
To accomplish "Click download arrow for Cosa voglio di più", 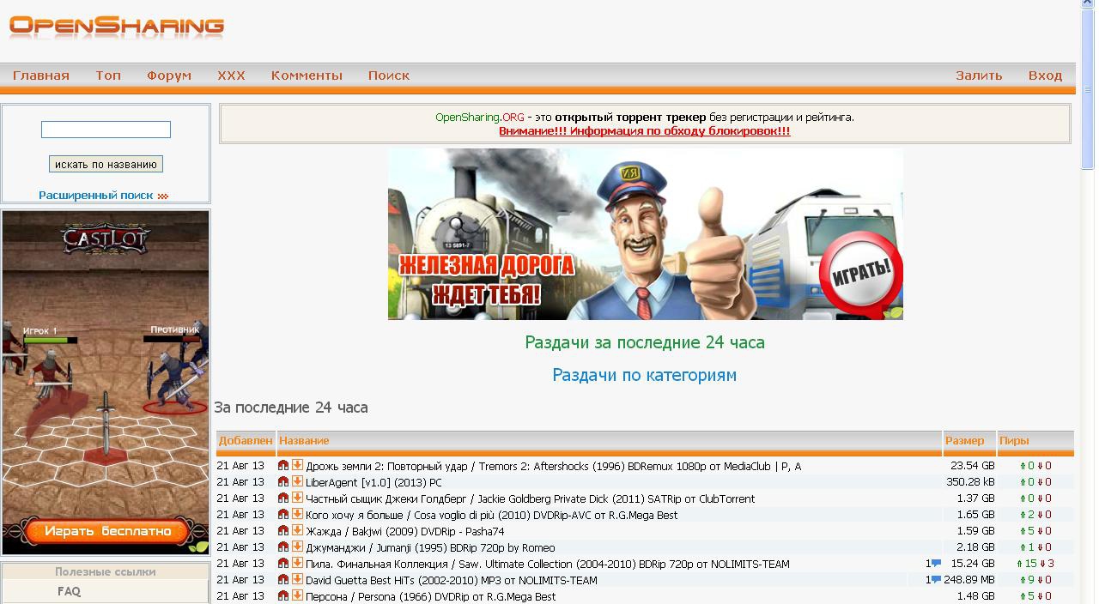I will click(x=297, y=514).
